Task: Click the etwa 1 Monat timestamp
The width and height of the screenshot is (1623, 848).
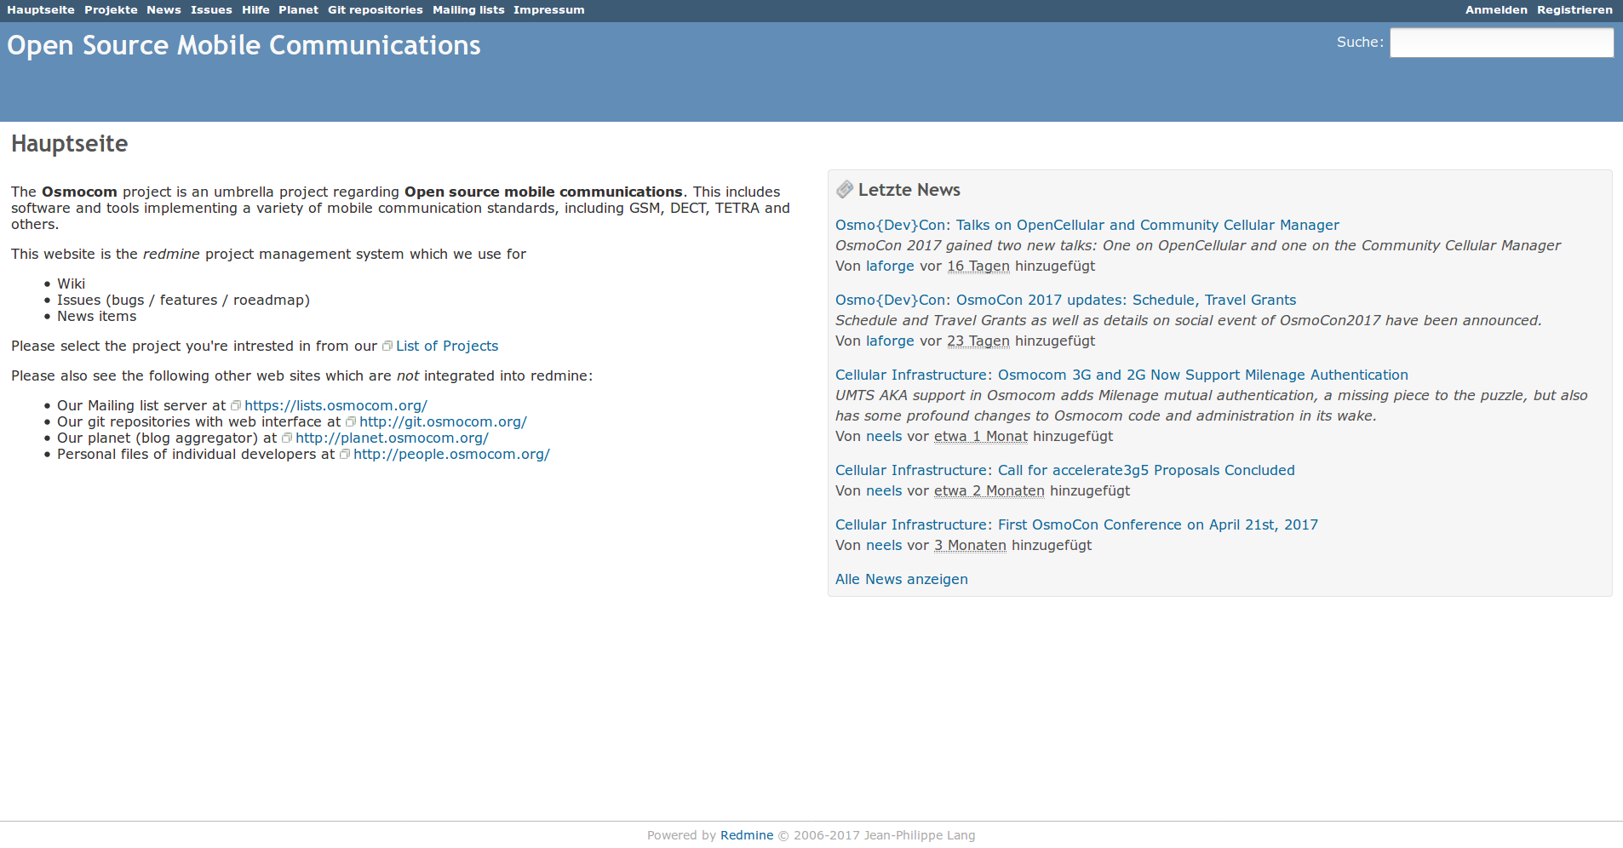Action: tap(981, 436)
